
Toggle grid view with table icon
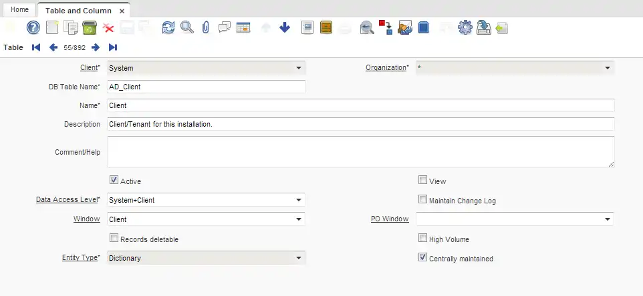click(x=243, y=28)
